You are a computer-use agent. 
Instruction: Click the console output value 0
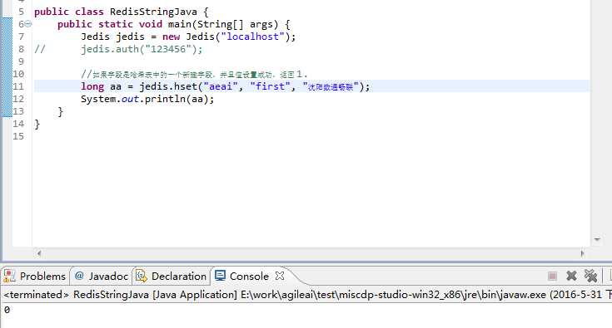[x=7, y=310]
